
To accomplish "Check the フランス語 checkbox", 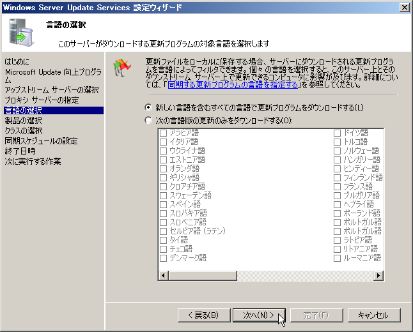I will (x=337, y=186).
